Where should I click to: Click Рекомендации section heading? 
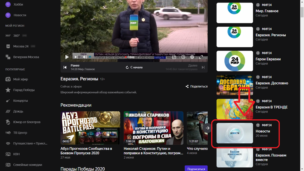(x=76, y=105)
